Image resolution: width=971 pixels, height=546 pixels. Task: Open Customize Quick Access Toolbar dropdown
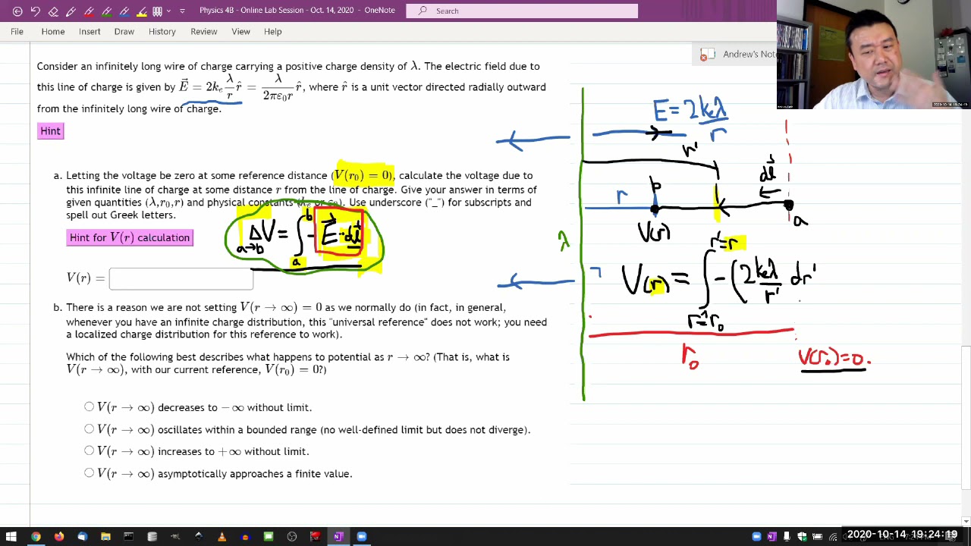182,11
